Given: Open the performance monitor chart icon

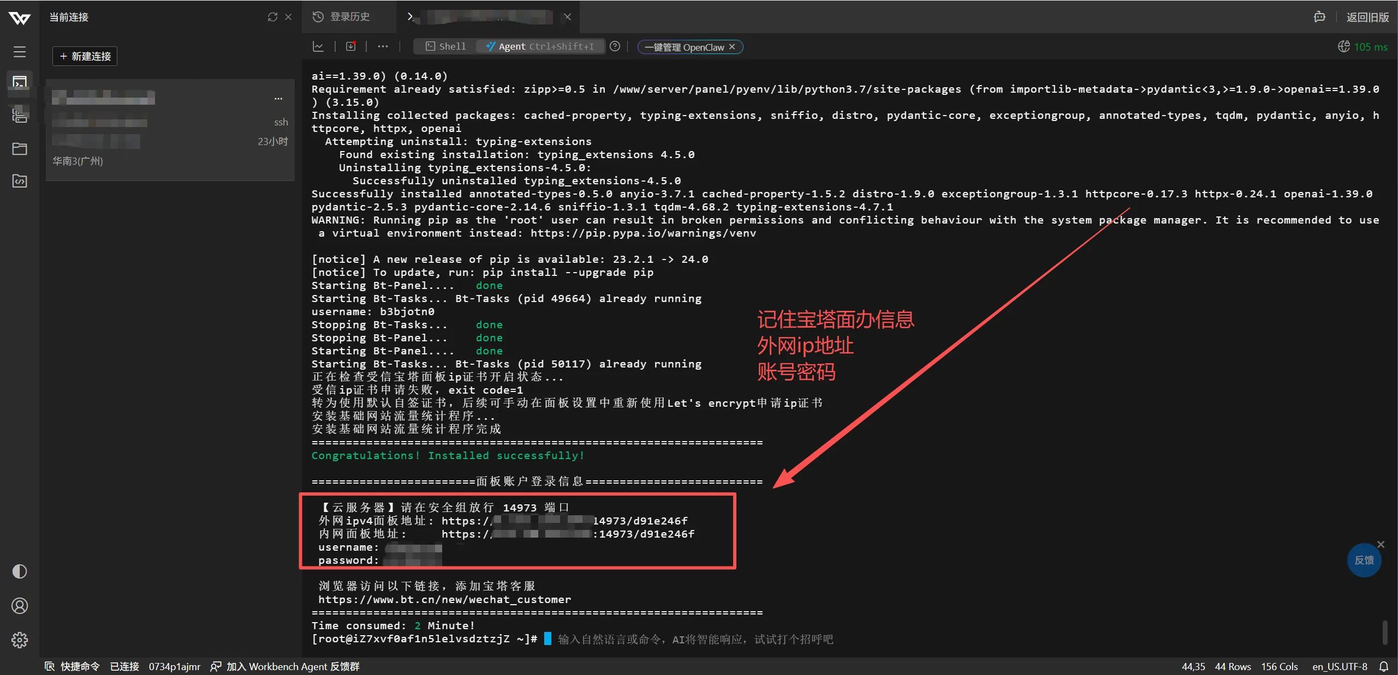Looking at the screenshot, I should pos(318,46).
